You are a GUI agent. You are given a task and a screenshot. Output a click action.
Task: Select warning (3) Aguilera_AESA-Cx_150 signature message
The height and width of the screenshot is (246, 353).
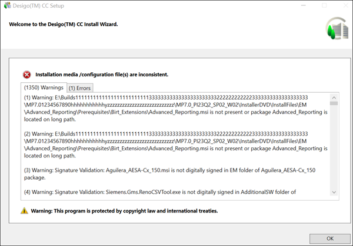pyautogui.click(x=166, y=174)
